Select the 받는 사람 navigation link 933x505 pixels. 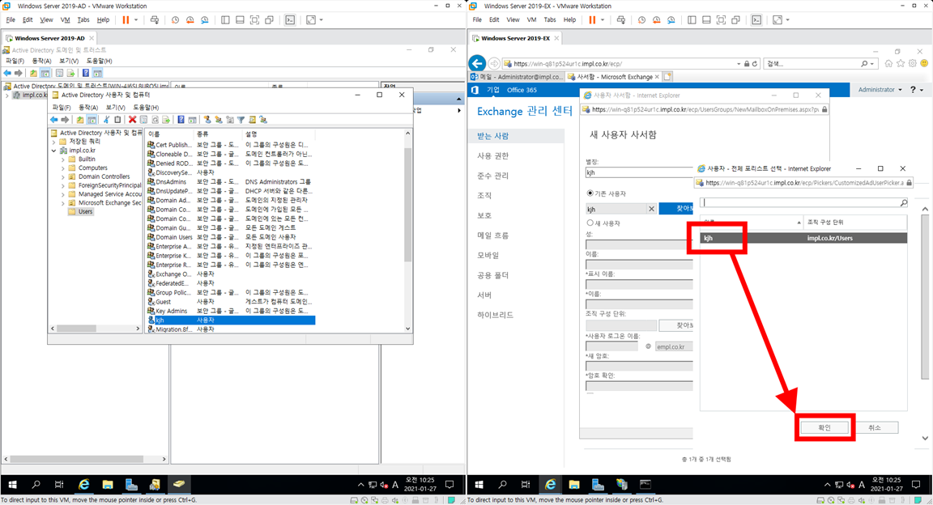coord(492,136)
